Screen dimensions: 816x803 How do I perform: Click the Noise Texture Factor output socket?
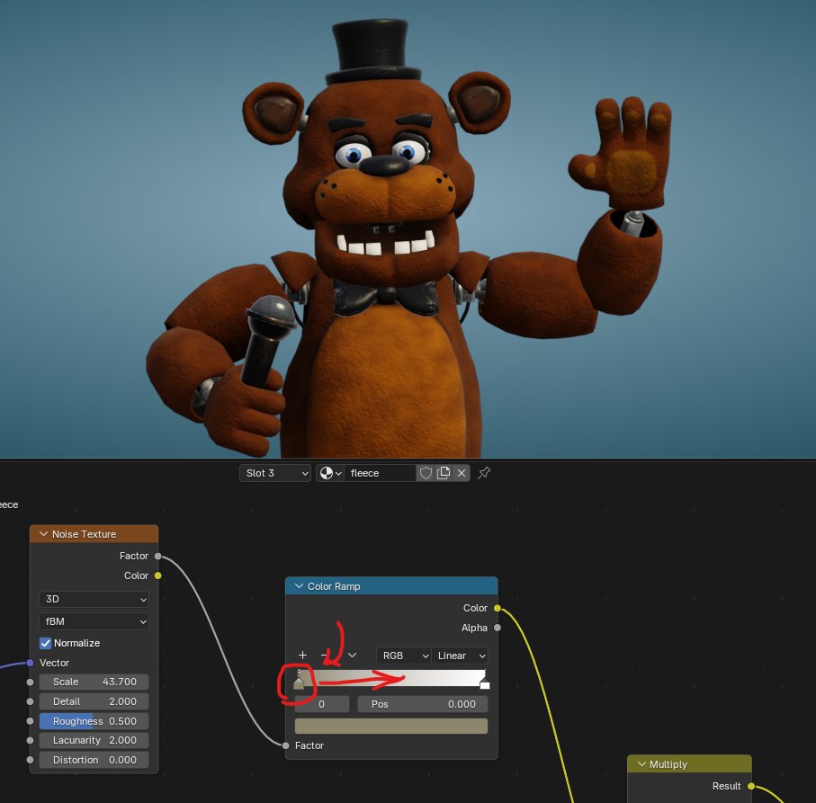158,556
